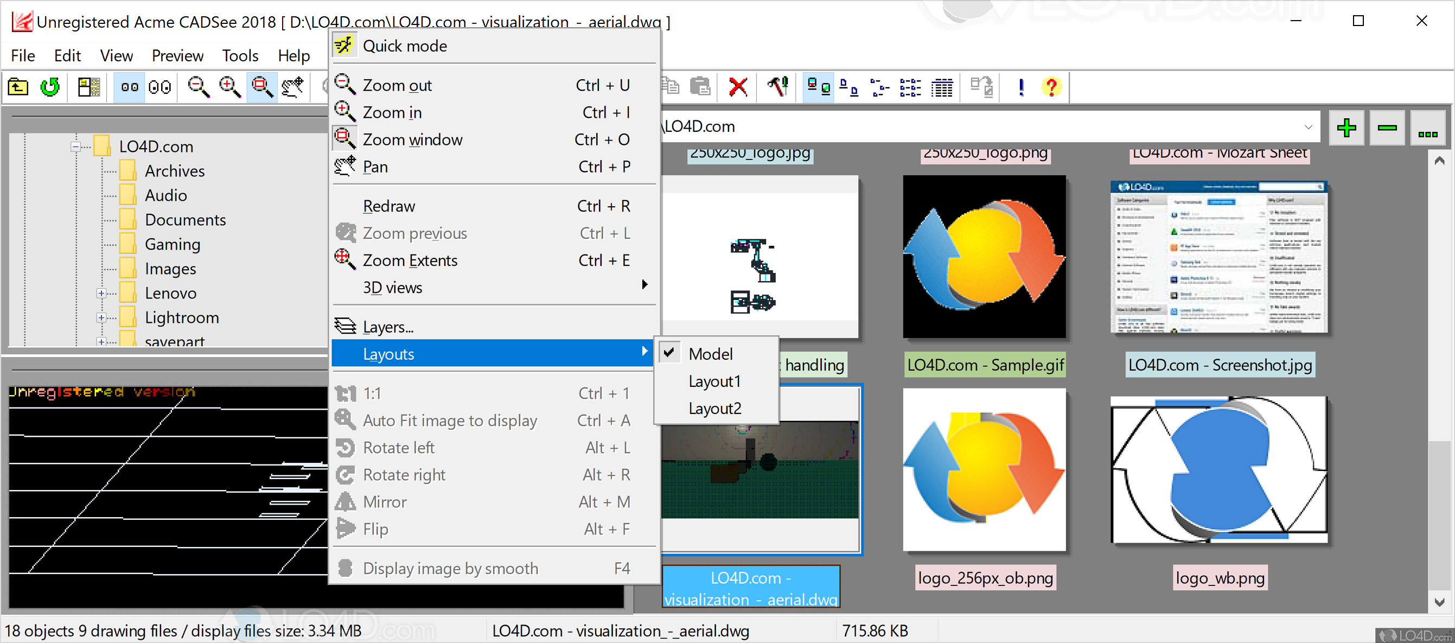The image size is (1455, 643).
Task: Toggle Quick mode in the menu
Action: (x=404, y=46)
